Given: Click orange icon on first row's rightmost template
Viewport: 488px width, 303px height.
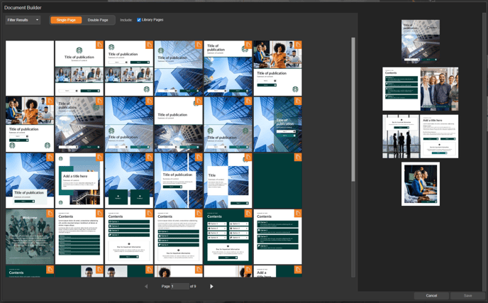Looking at the screenshot, I should 298,45.
